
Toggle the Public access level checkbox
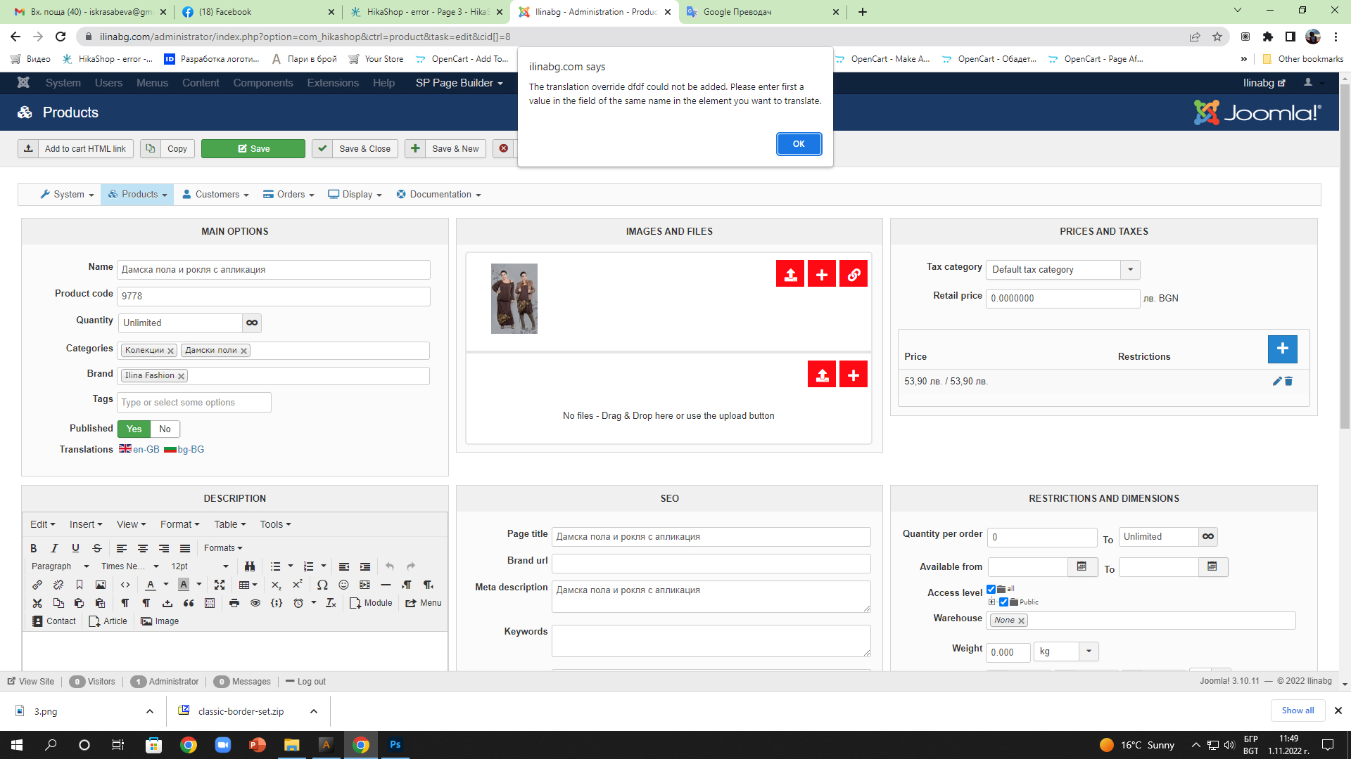click(x=1003, y=602)
